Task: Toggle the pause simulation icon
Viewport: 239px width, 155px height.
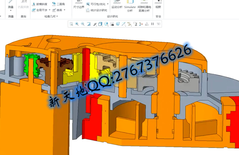Action: (x=152, y=24)
